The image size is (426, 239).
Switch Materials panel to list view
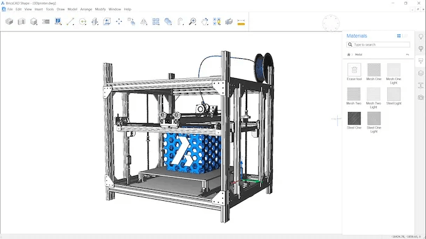point(405,36)
